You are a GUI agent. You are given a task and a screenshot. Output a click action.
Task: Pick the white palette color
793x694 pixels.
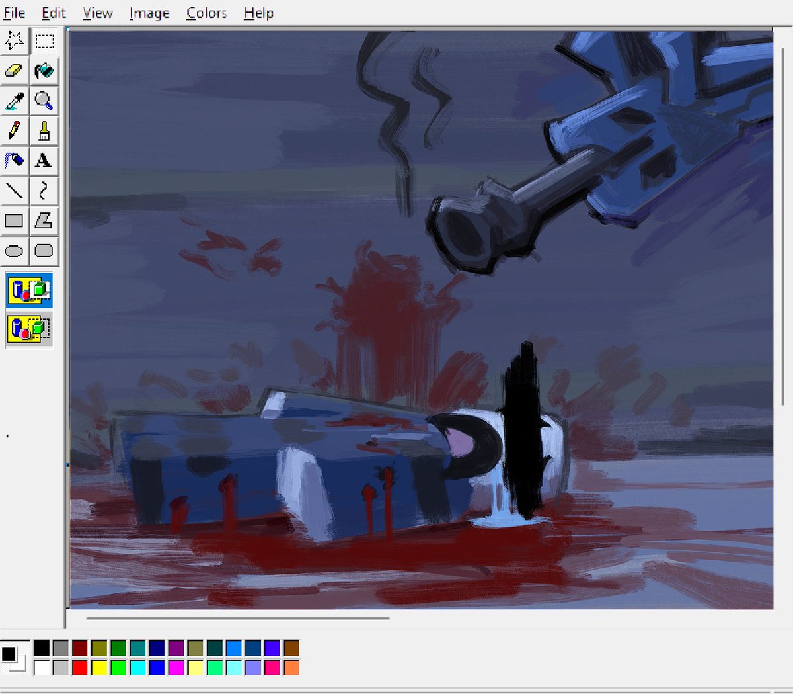point(42,667)
